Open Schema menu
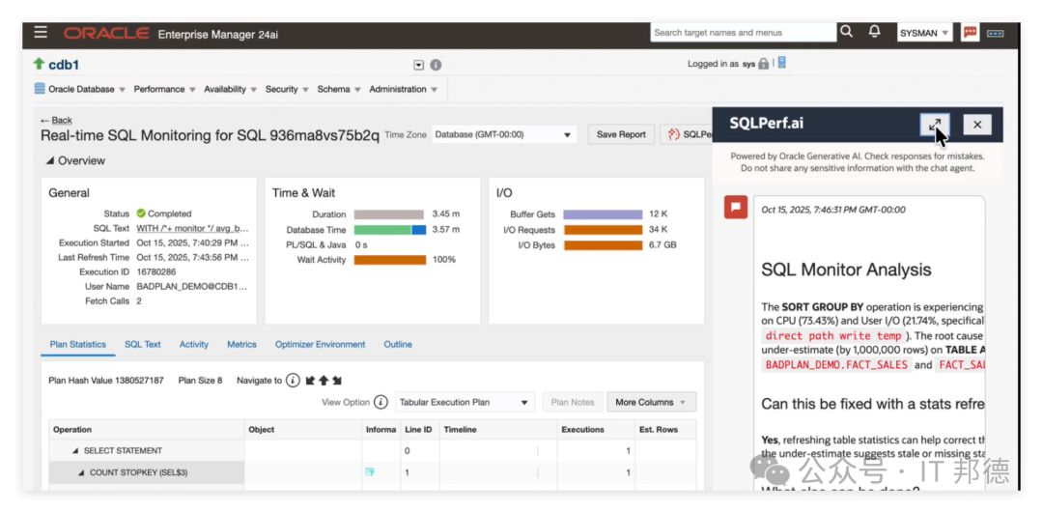1043x513 pixels. (339, 89)
